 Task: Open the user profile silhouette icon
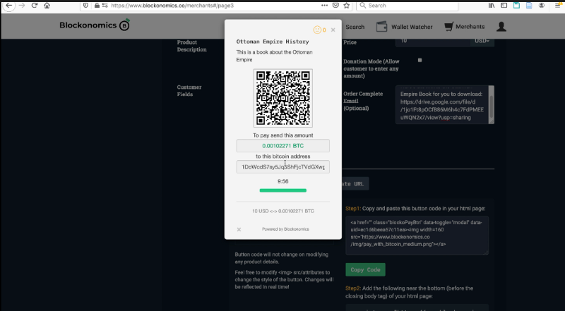501,27
